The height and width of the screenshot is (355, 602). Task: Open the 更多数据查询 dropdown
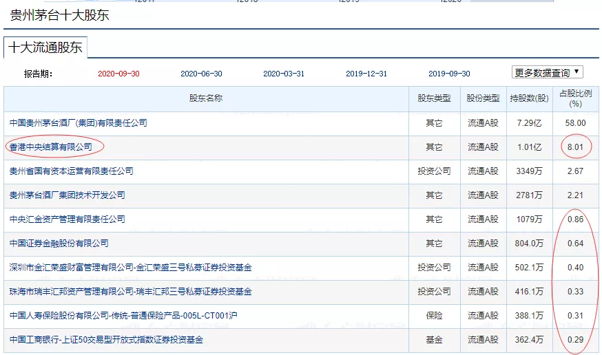(547, 72)
